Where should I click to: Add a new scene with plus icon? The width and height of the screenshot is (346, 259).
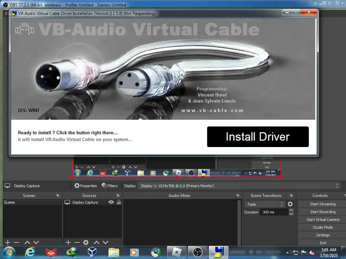click(x=8, y=242)
